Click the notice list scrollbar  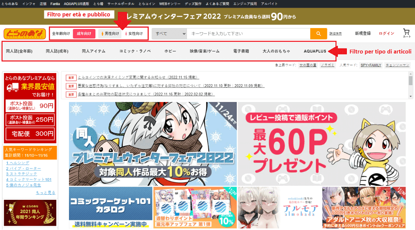(410, 81)
